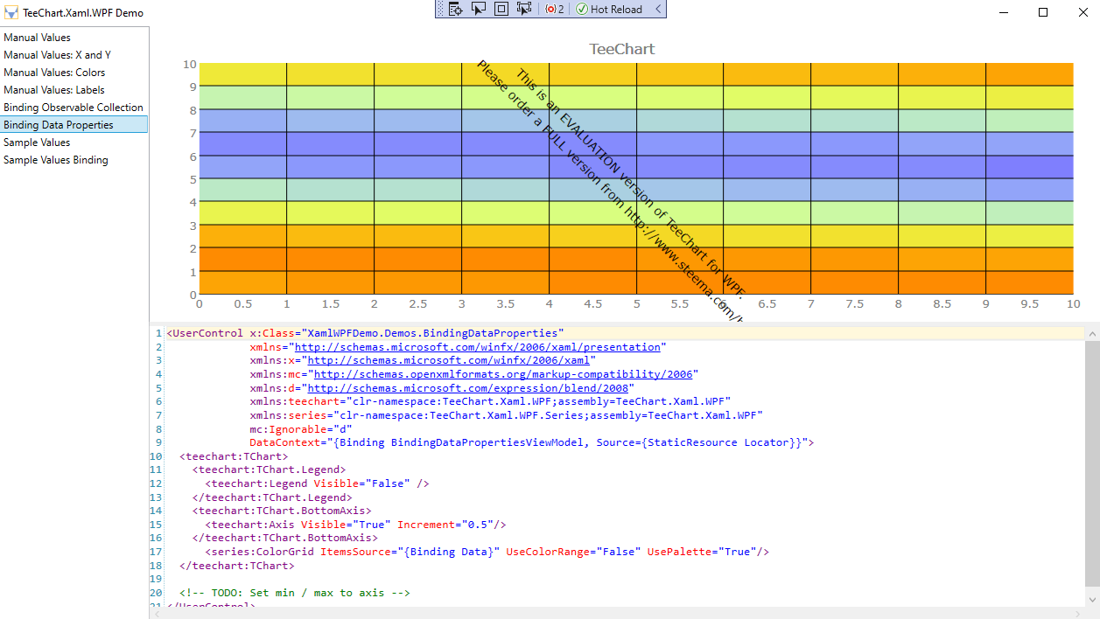The width and height of the screenshot is (1100, 619).
Task: Choose Binding Observable Collection demo
Action: pos(74,108)
